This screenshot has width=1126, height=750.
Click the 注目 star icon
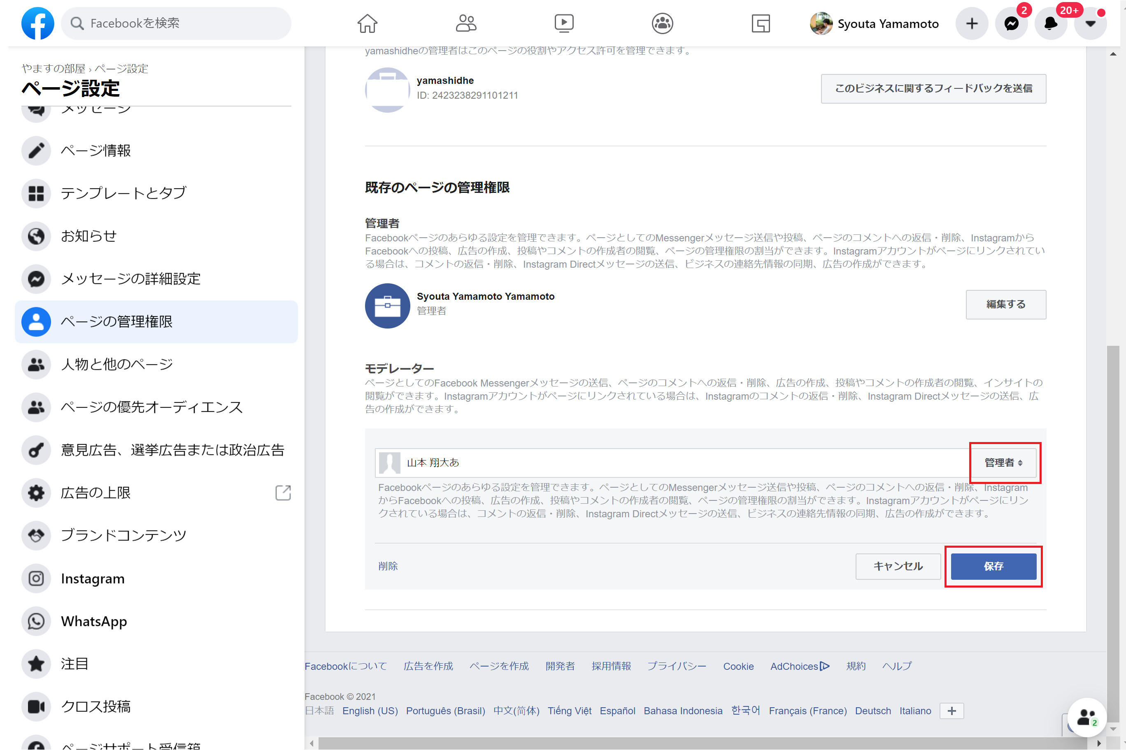tap(36, 664)
